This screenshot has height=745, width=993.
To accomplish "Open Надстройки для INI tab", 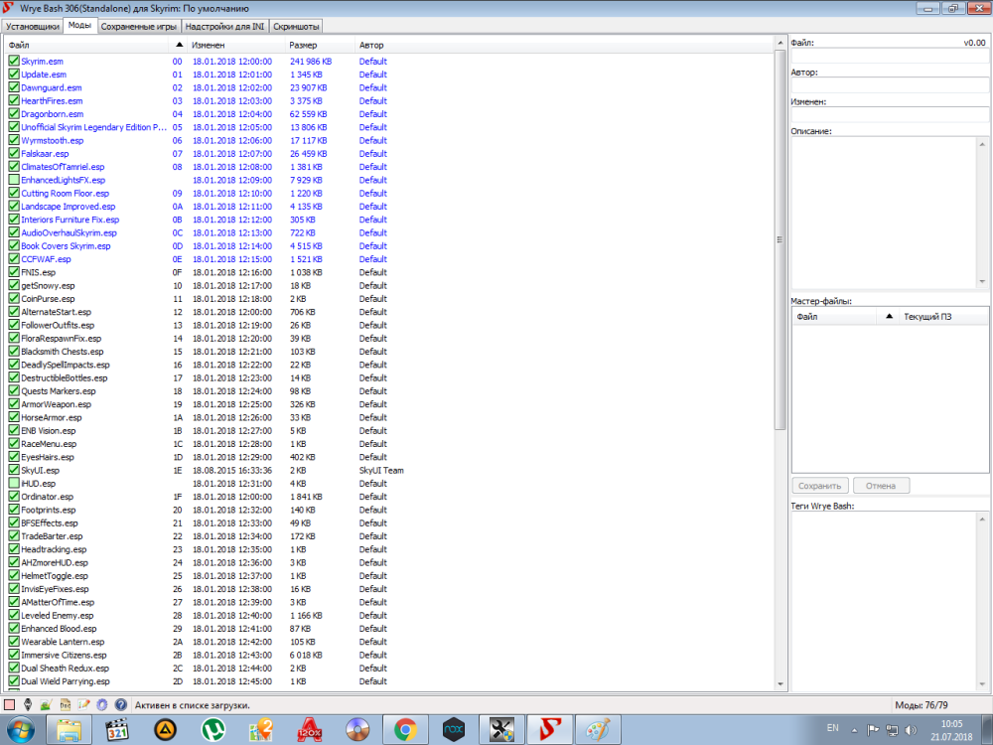I will 224,27.
